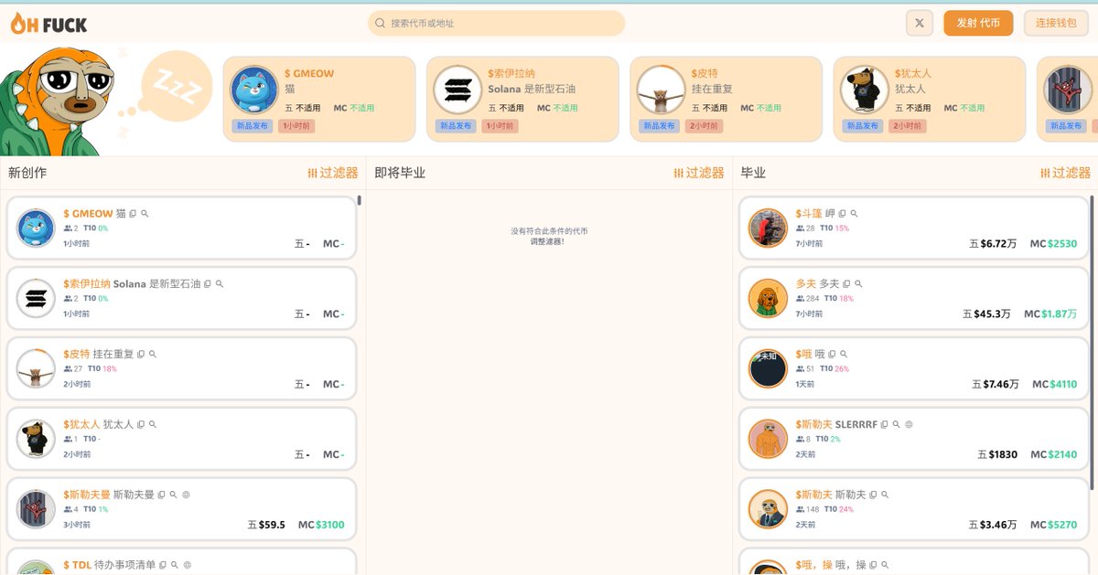The image size is (1098, 575).
Task: Copy address icon in the $犹太人 list row
Action: 141,424
